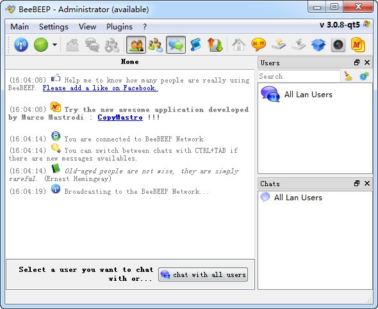Toggle the users panel toolbar button
This screenshot has width=378, height=309.
click(x=136, y=45)
